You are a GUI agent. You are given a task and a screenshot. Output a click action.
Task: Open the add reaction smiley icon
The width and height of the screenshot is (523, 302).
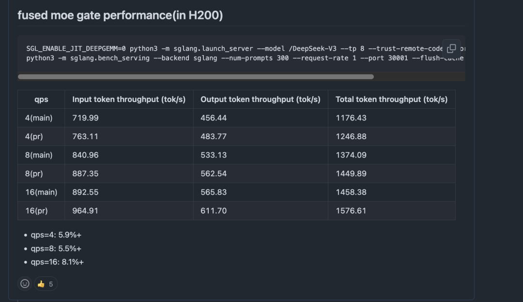click(x=25, y=284)
